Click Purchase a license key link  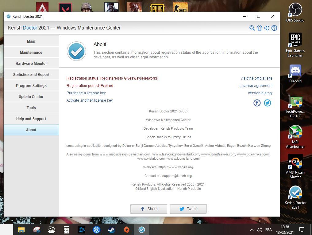pyautogui.click(x=86, y=93)
